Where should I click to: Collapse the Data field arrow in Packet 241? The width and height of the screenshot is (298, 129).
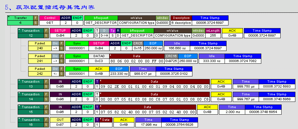click(x=110, y=55)
